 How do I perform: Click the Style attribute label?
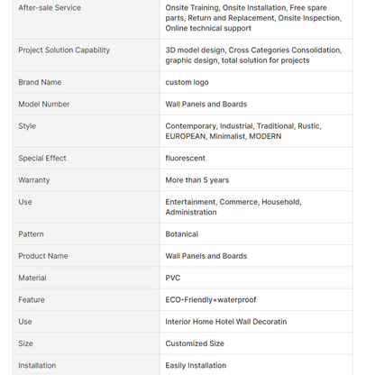click(27, 126)
